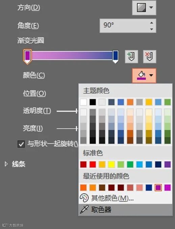Toggle 与形状一起旋转 checkbox

click(x=21, y=144)
